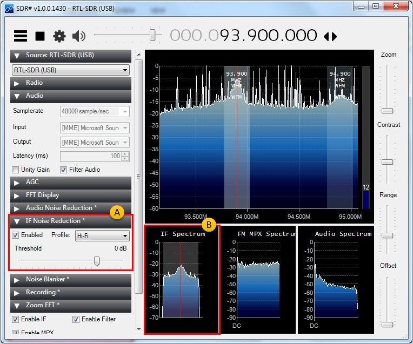Expand the Radio panel
413x344 pixels.
point(71,83)
